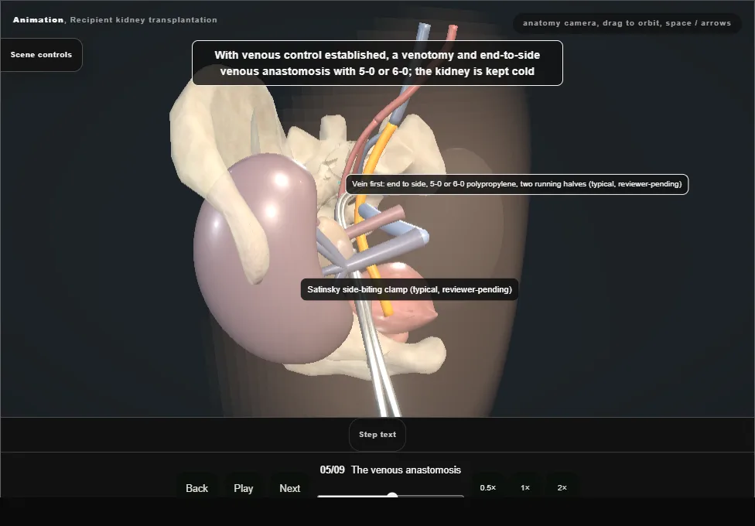Click the 'Vein first: end to side' annotation

(517, 184)
